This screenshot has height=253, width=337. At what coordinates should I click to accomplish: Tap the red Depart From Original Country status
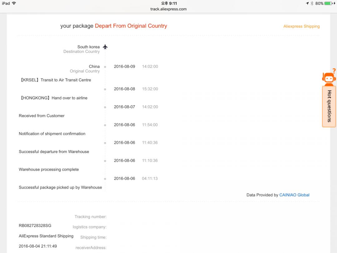[131, 26]
